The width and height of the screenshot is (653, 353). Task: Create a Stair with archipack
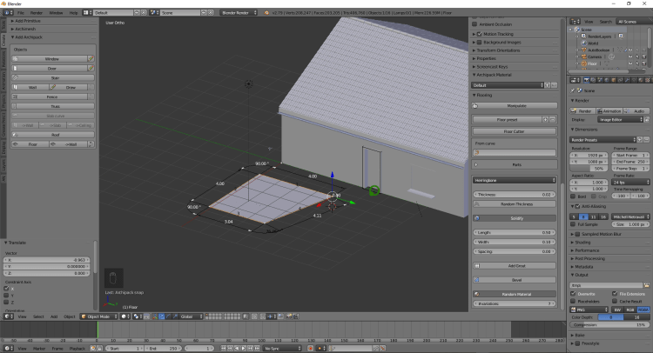(x=53, y=77)
